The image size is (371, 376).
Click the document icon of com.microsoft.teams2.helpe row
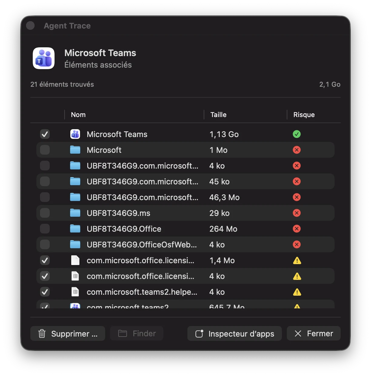pyautogui.click(x=75, y=292)
